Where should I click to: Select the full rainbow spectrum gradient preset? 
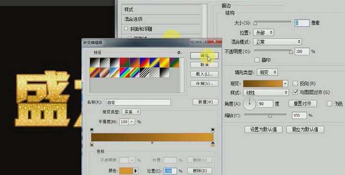[x=125, y=73]
